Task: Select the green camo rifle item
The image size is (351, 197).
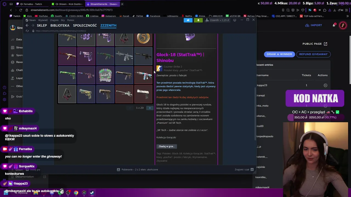Action: tap(67, 75)
